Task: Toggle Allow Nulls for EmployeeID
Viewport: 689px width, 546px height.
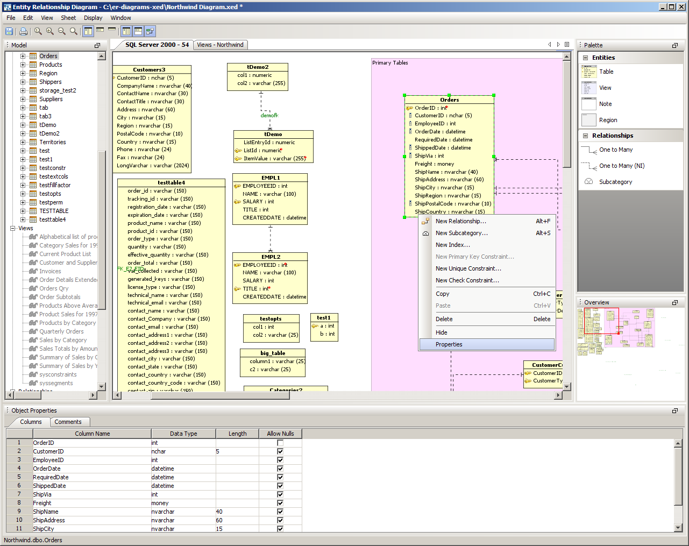Action: click(280, 460)
